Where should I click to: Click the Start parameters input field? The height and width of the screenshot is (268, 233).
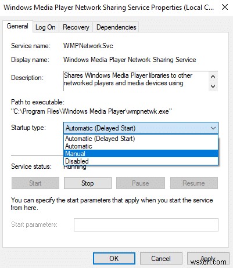pyautogui.click(x=146, y=224)
